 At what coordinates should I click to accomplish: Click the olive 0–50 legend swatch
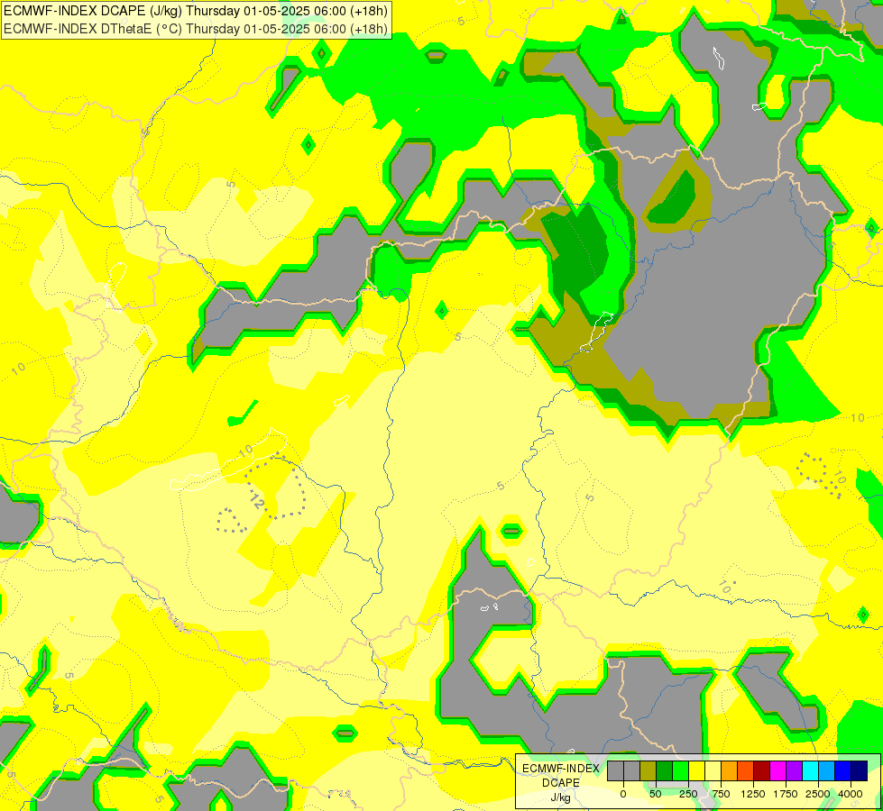(648, 770)
